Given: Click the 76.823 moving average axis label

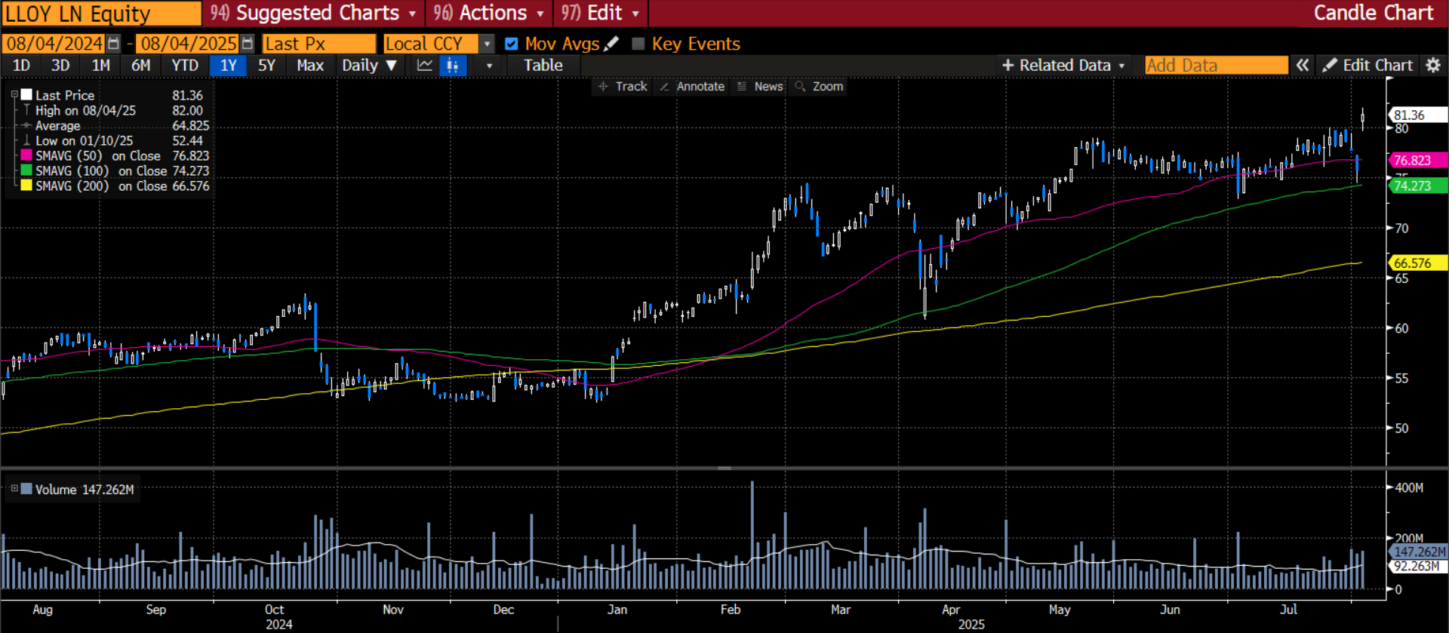Looking at the screenshot, I should coord(1417,160).
